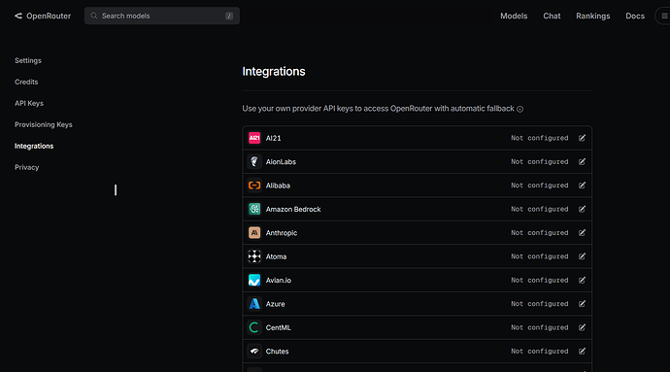Open the edit pencil for Anthropic

[x=582, y=232]
